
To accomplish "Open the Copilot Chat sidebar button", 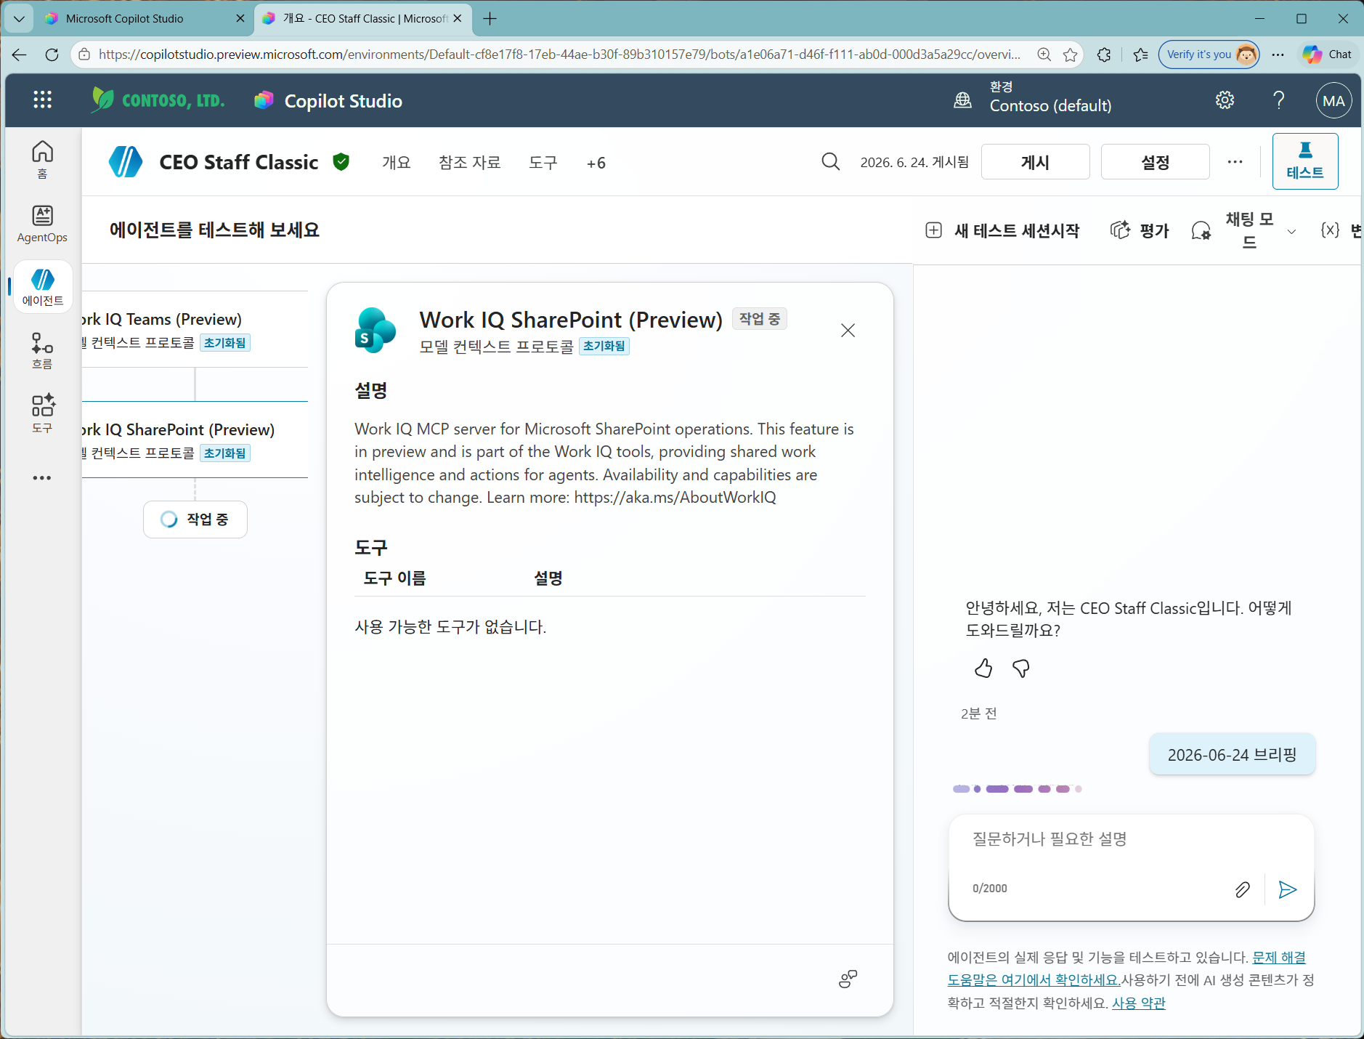I will pyautogui.click(x=1328, y=54).
